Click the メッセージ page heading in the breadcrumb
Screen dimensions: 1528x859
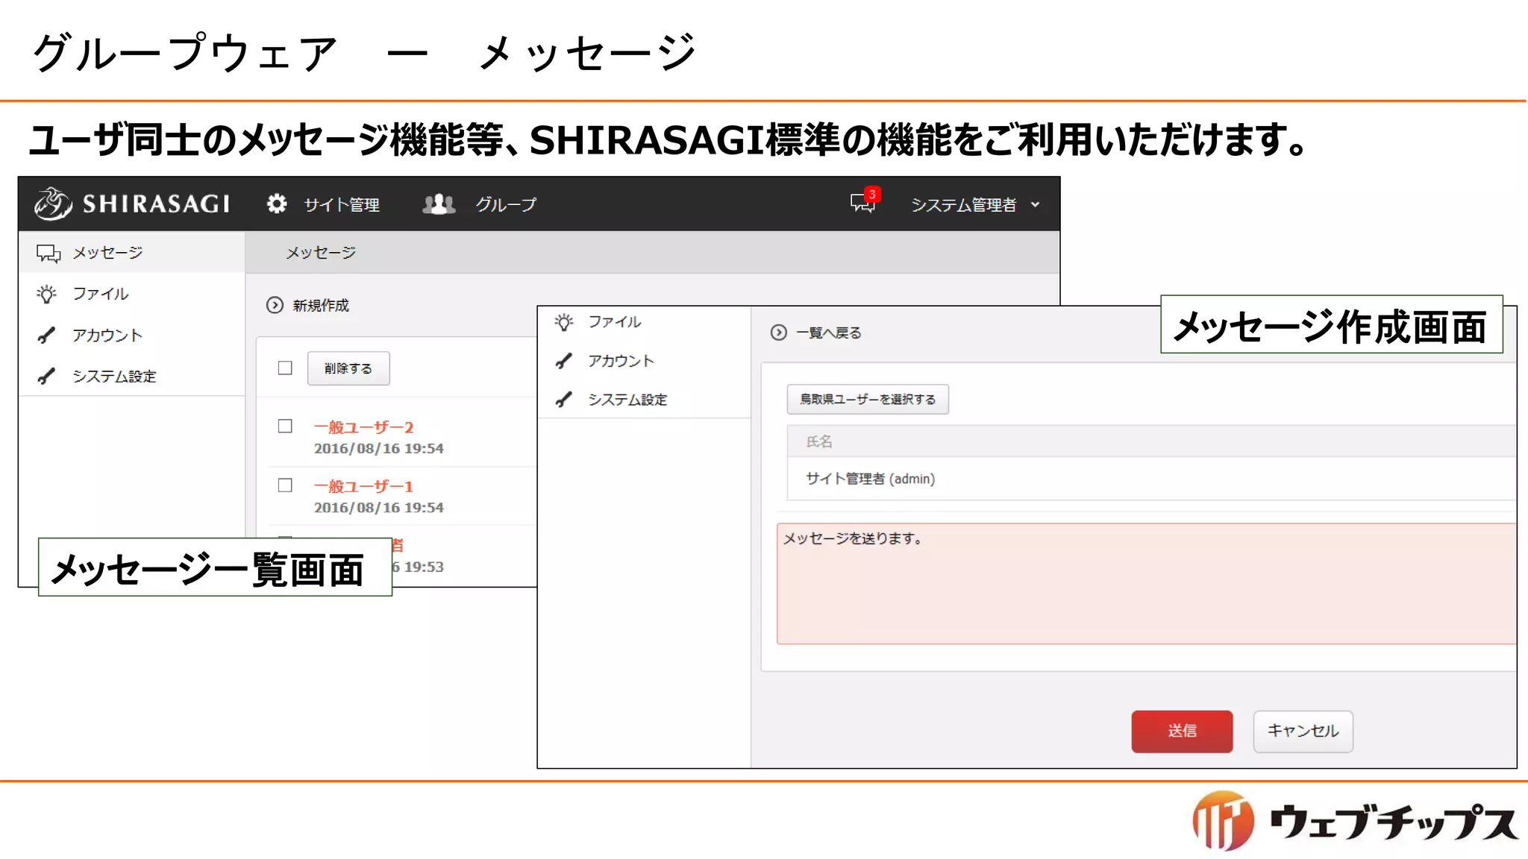pyautogui.click(x=321, y=253)
